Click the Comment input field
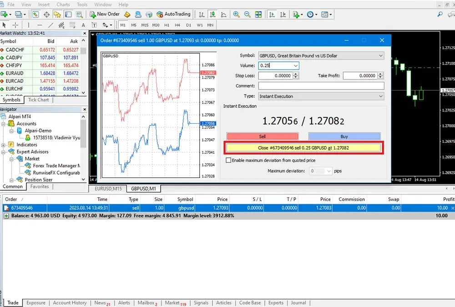Image resolution: width=455 pixels, height=307 pixels. point(321,86)
